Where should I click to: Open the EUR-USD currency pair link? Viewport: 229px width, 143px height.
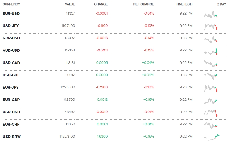[11, 13]
